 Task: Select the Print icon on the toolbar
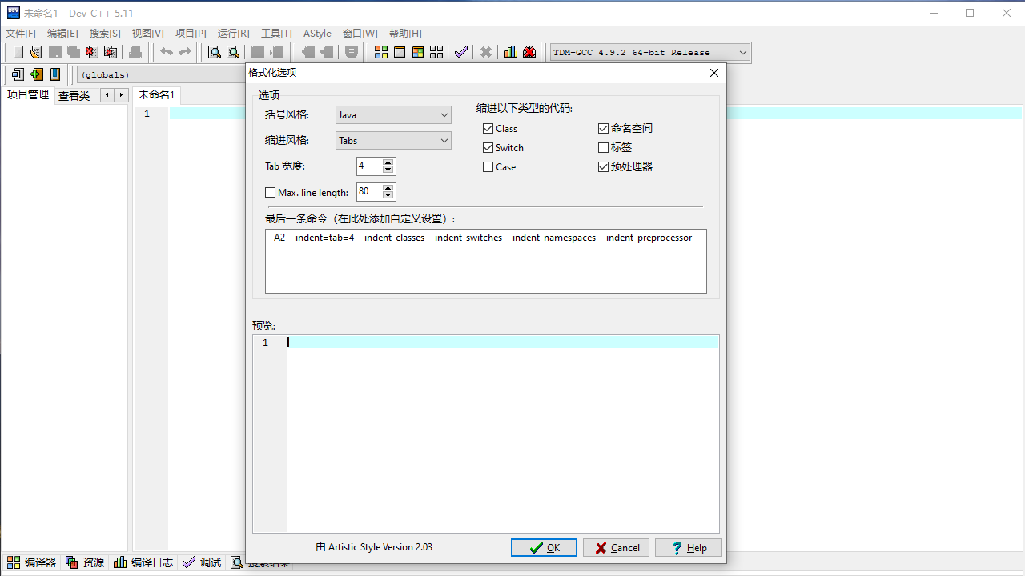click(135, 52)
